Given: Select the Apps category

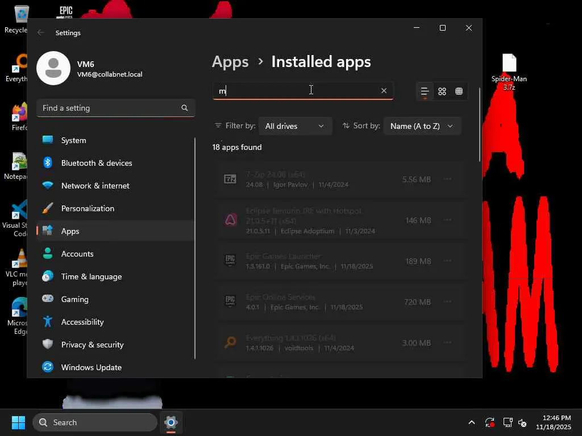Looking at the screenshot, I should click(115, 231).
